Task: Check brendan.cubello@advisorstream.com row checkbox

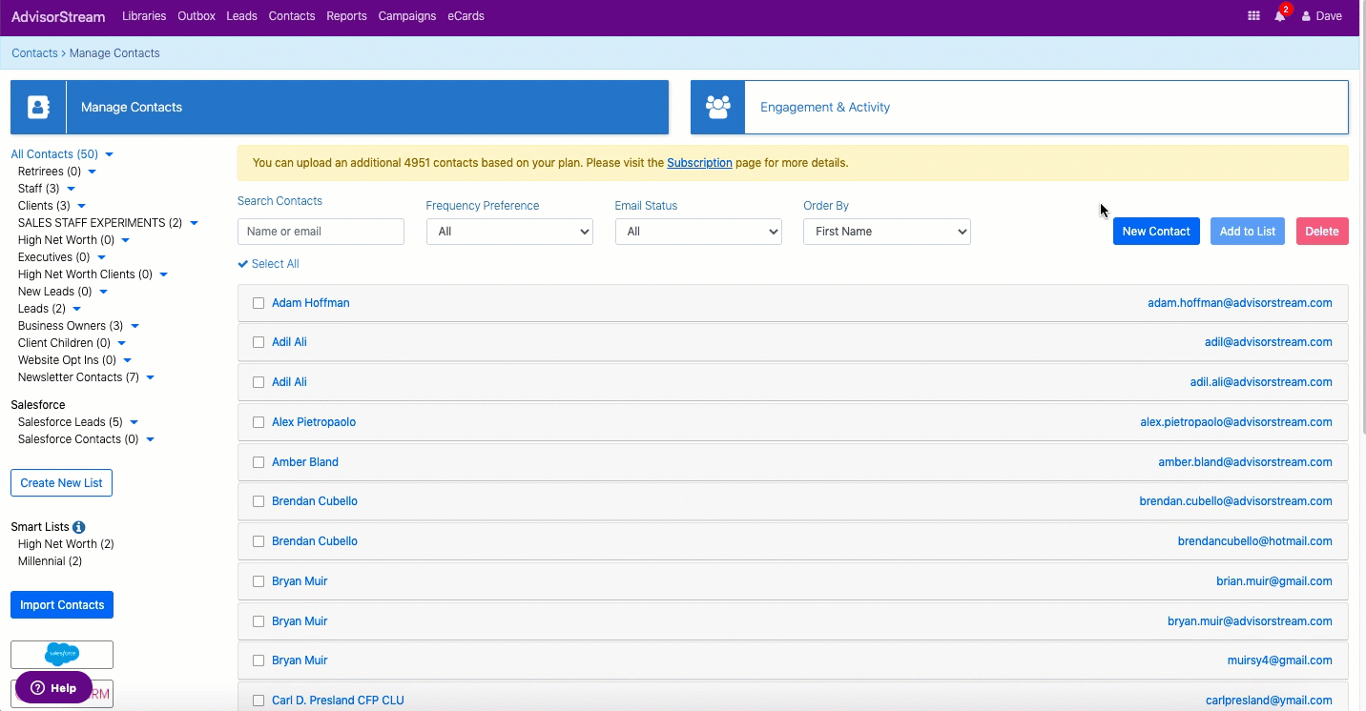Action: click(x=259, y=501)
